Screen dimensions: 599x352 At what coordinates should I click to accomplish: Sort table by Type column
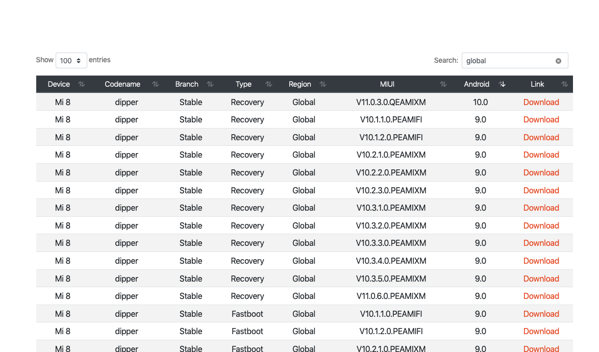tap(268, 84)
